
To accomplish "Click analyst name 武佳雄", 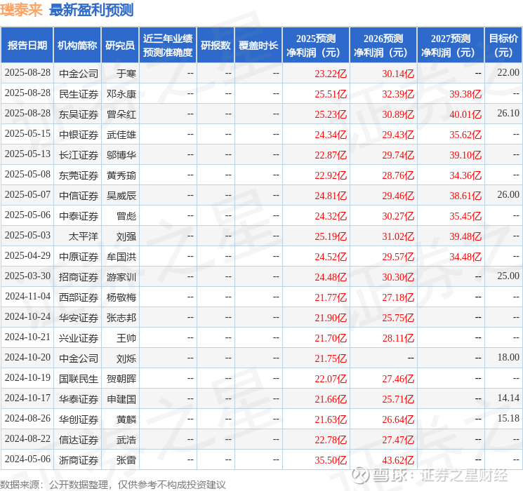I will [121, 135].
